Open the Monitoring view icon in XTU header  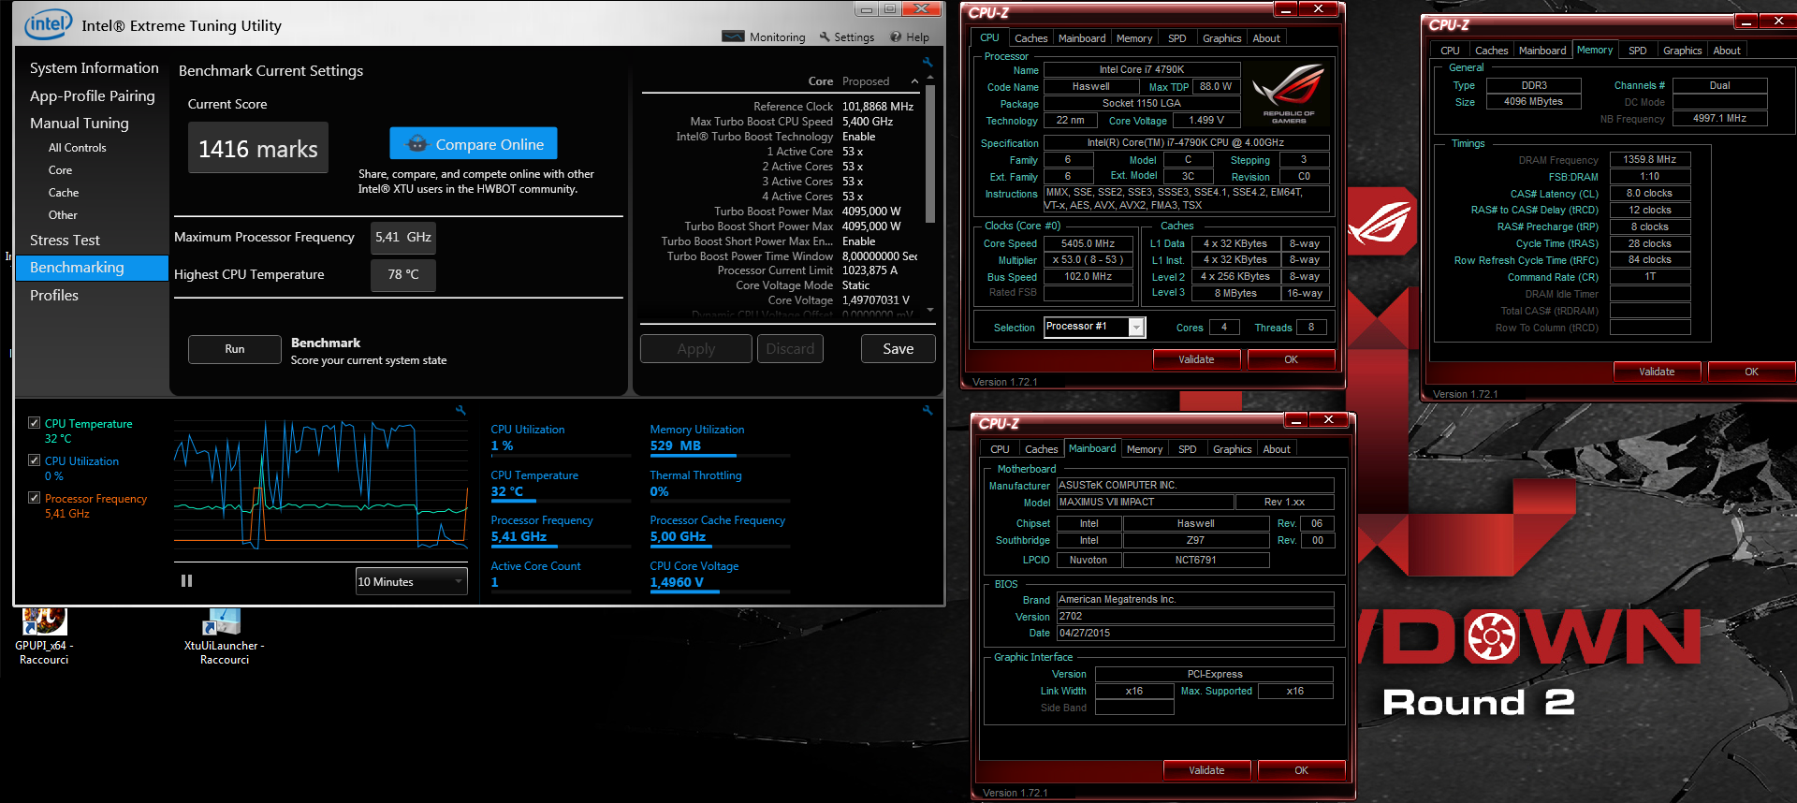point(734,36)
